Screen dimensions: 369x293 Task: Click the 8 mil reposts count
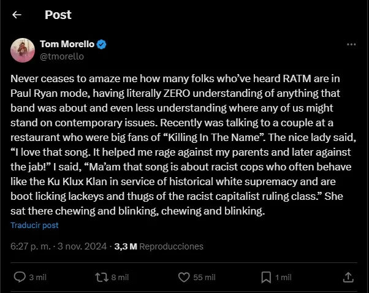120,278
